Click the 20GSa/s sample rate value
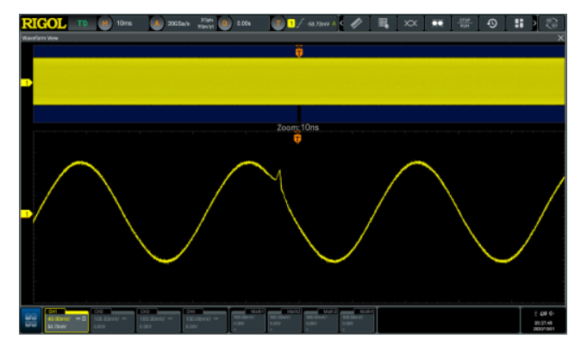The width and height of the screenshot is (587, 346). [x=178, y=23]
